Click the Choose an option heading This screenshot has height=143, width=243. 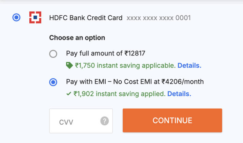[x=77, y=38]
